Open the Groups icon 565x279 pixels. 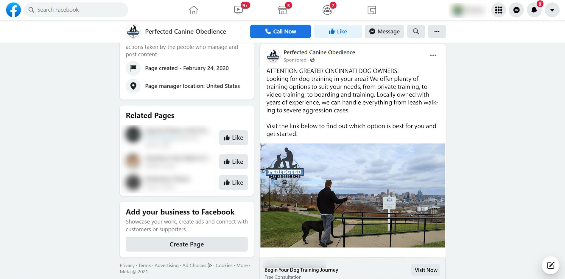click(x=327, y=10)
